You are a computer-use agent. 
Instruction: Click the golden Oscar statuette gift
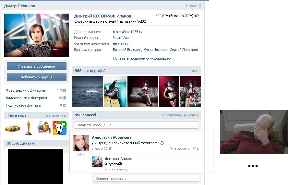28,128
